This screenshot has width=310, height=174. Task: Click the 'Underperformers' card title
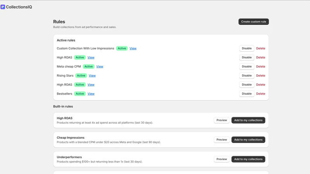(69, 157)
